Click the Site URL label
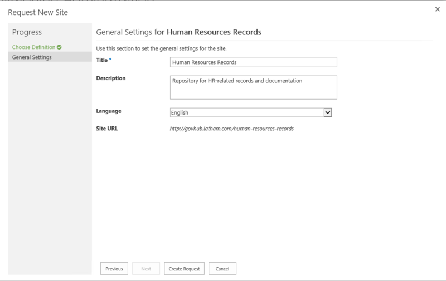446x281 pixels. [x=107, y=129]
